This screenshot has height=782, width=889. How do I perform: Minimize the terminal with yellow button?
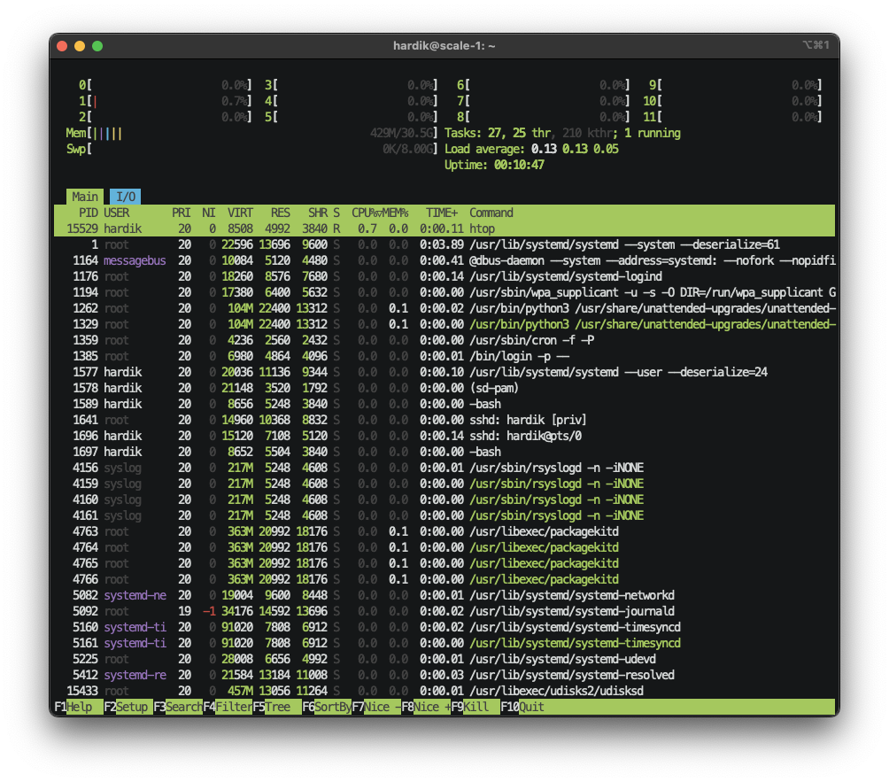click(80, 46)
